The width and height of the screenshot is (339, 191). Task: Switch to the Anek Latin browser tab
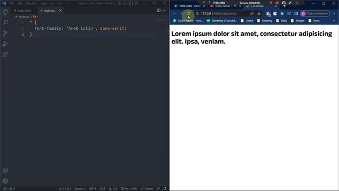(188, 6)
